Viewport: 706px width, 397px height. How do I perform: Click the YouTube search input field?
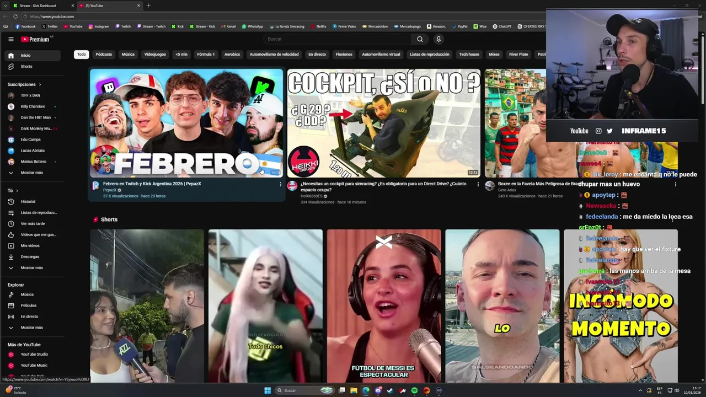pos(337,39)
